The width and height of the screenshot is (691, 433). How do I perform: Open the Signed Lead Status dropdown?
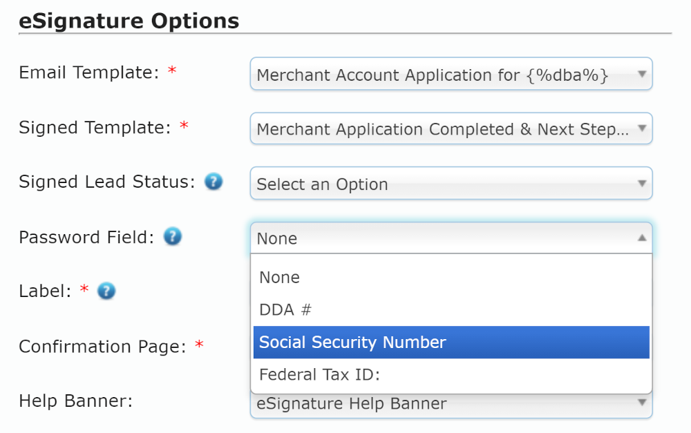point(451,183)
